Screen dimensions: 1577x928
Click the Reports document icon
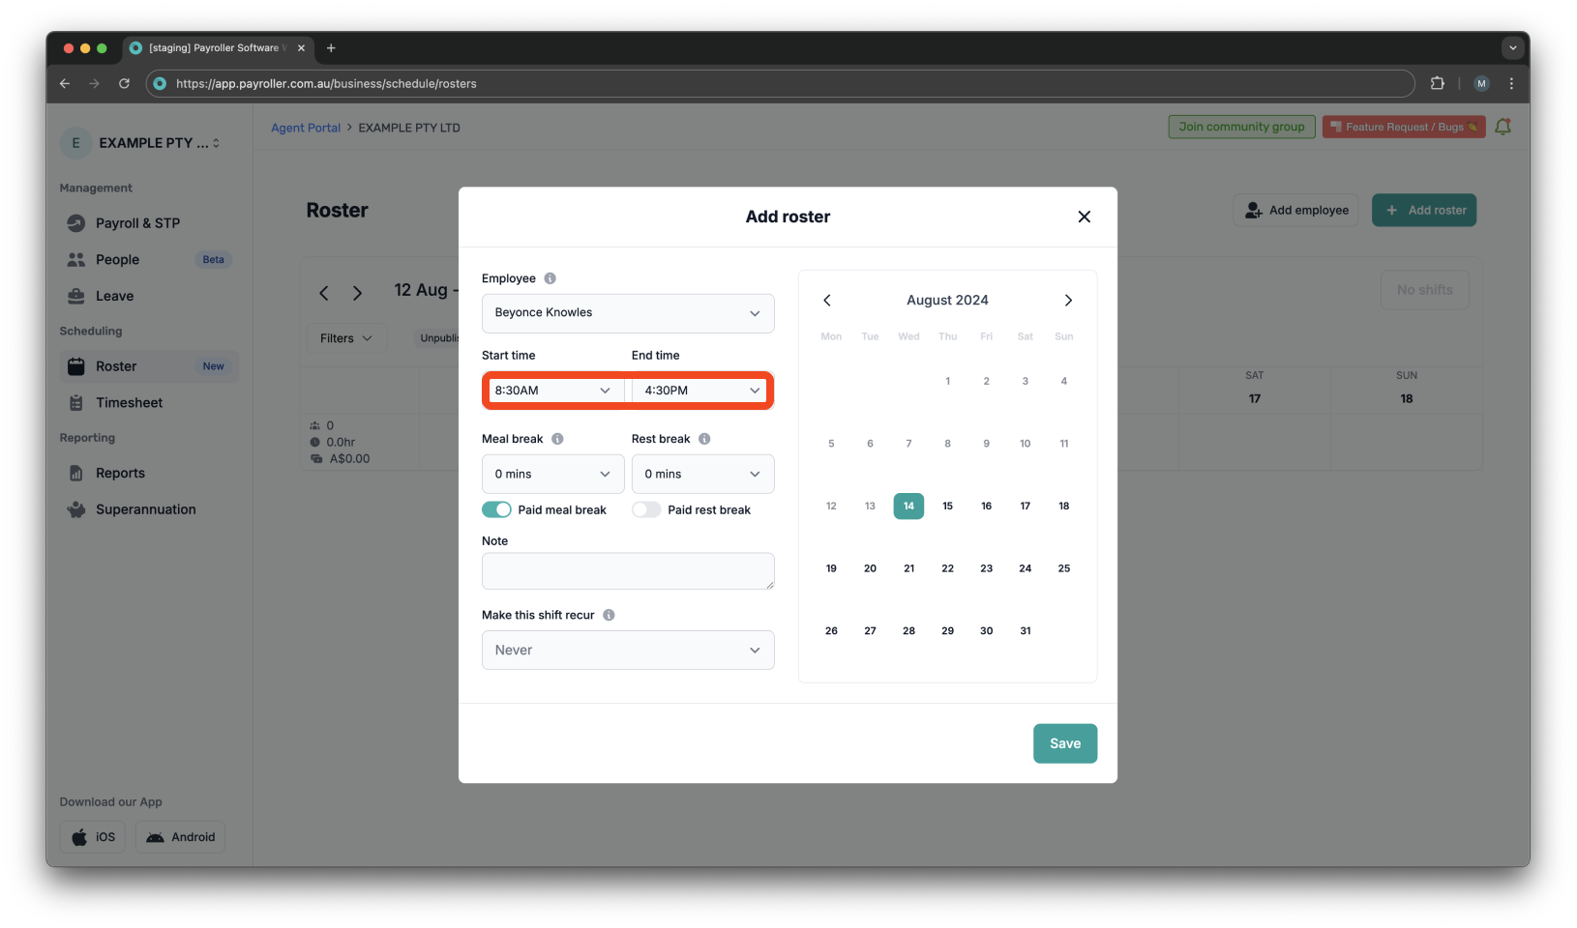pos(75,473)
